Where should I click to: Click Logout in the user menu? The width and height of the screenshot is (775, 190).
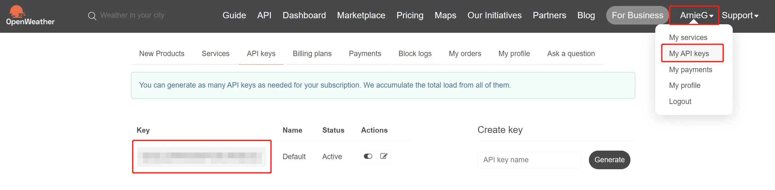(x=680, y=101)
